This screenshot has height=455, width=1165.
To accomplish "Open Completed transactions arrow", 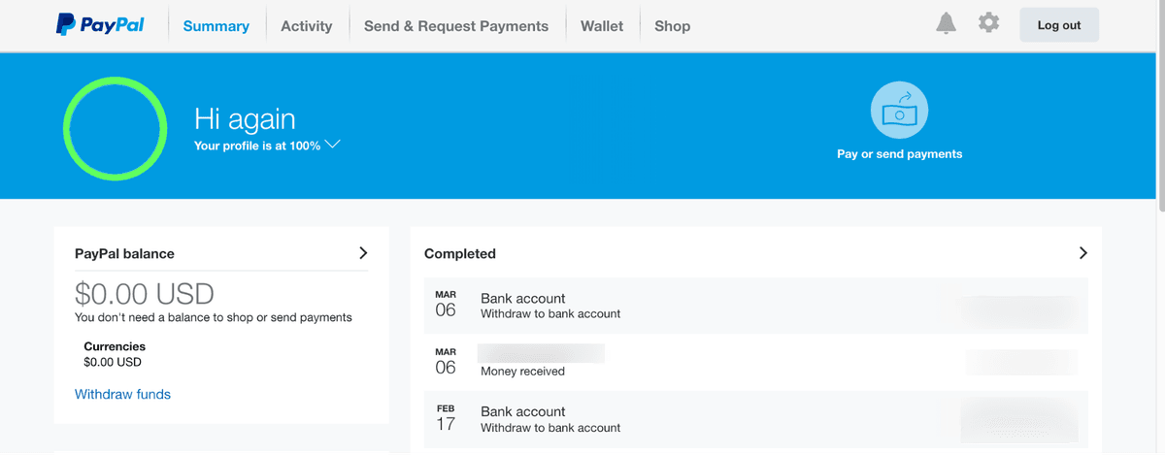I will coord(1083,252).
